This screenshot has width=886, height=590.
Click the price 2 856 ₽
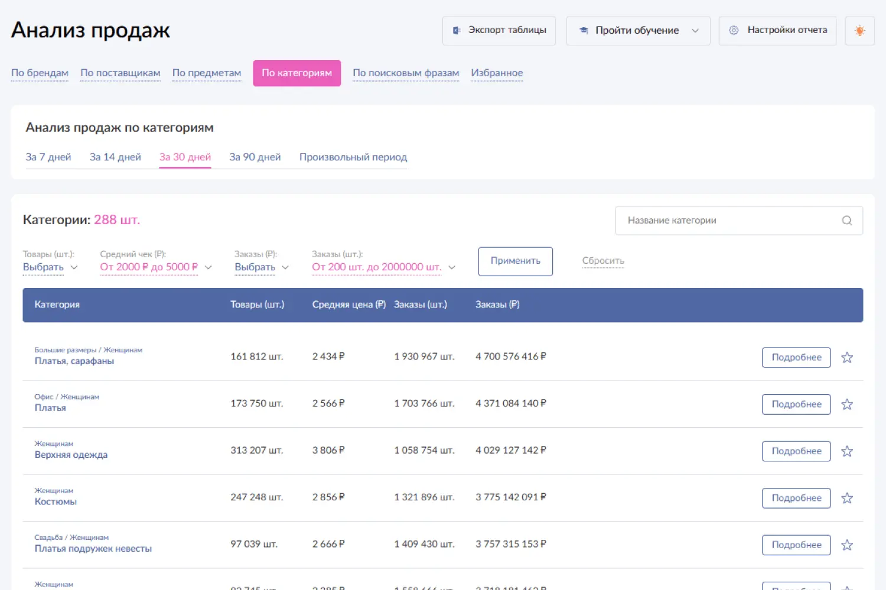pos(328,497)
